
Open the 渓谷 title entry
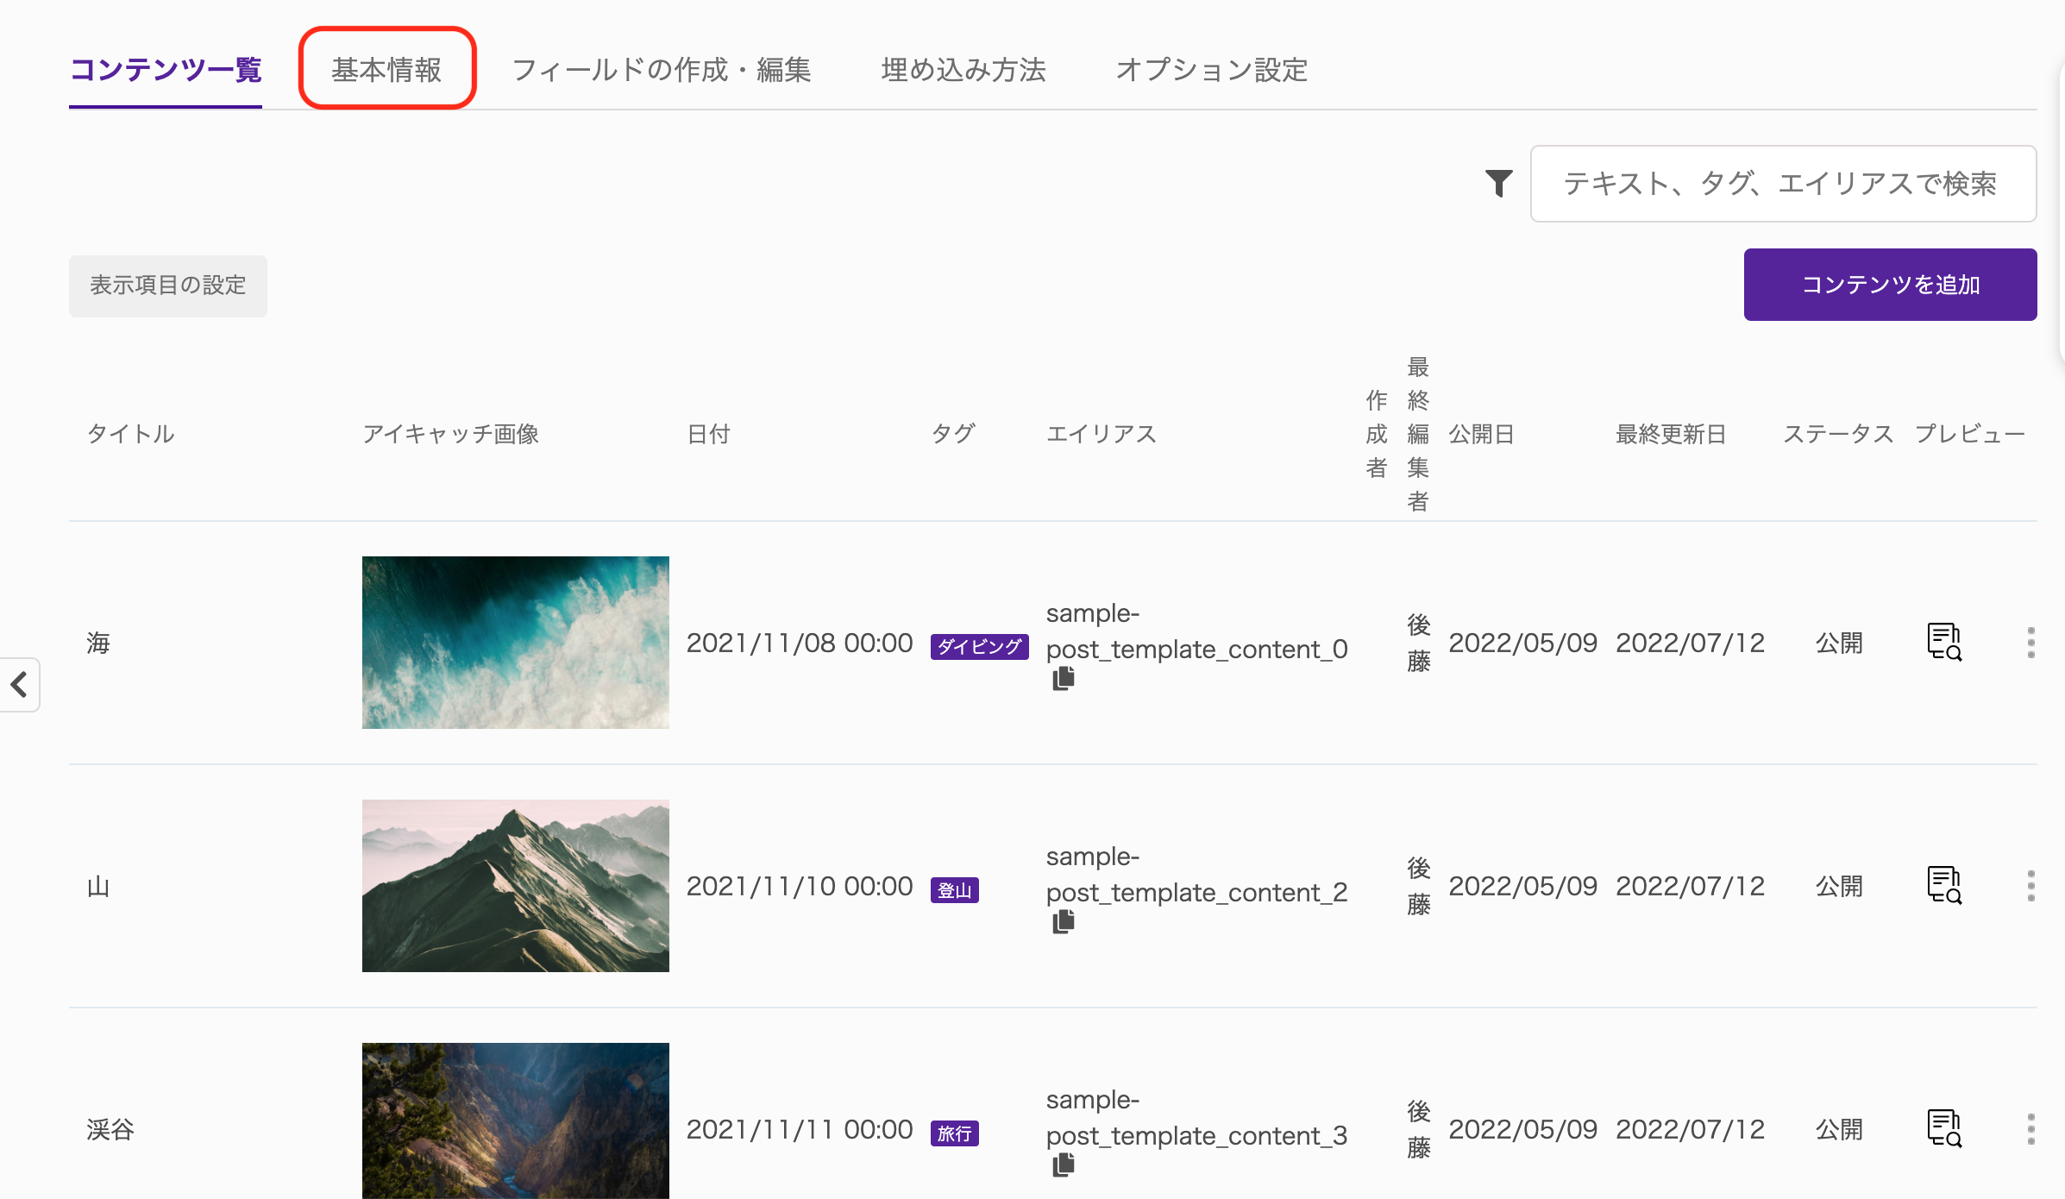tap(110, 1129)
